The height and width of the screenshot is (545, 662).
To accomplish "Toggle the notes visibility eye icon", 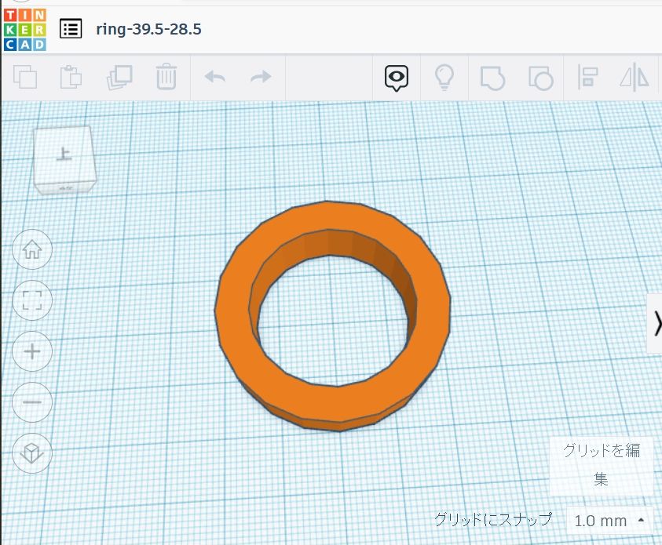I will (x=397, y=77).
